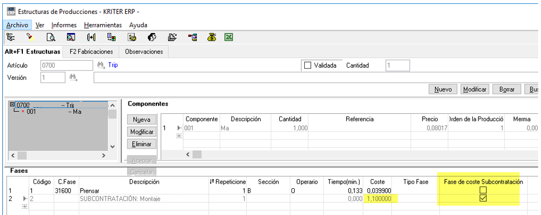
Task: Click binoculars search next to Artículo field
Action: click(x=100, y=65)
